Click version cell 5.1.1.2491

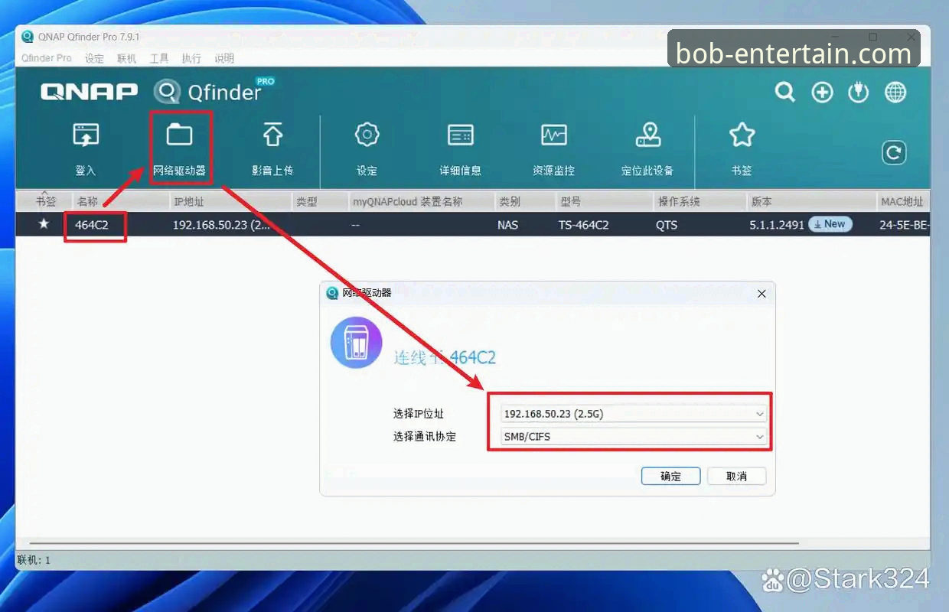tap(777, 225)
